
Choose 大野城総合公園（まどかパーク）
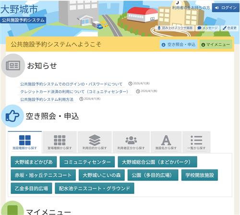click(157, 162)
